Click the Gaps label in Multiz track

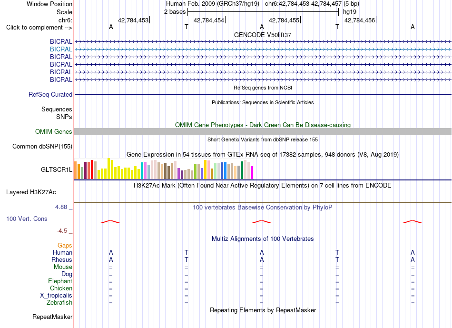[65, 246]
